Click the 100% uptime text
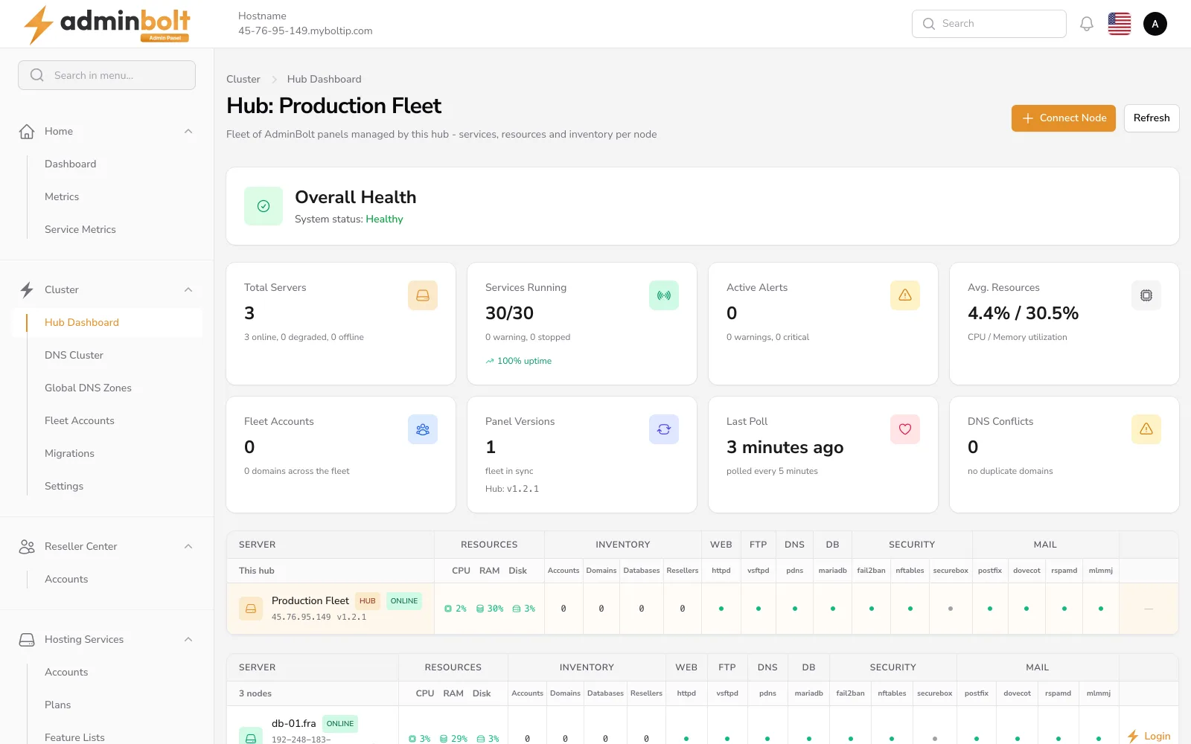Screen dimensions: 1191x744 tap(524, 361)
